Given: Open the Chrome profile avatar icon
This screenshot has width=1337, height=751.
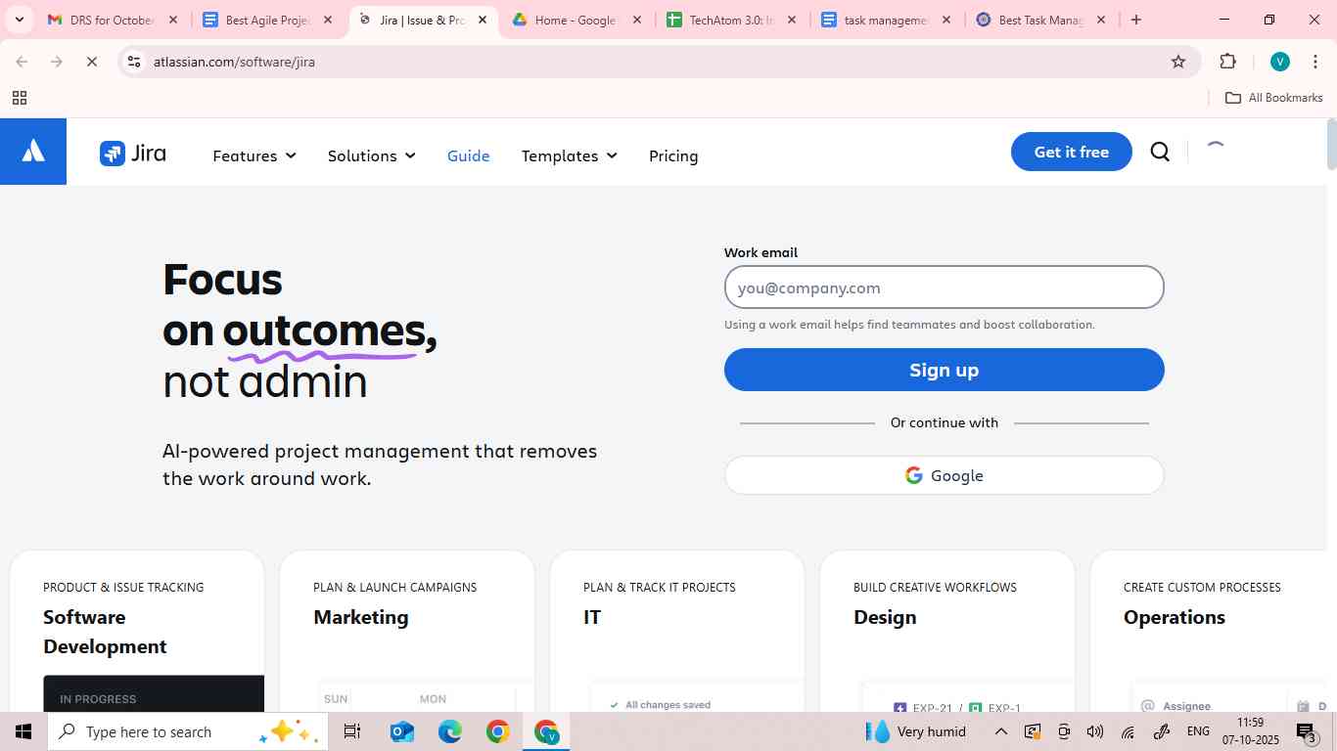Looking at the screenshot, I should 1279,61.
